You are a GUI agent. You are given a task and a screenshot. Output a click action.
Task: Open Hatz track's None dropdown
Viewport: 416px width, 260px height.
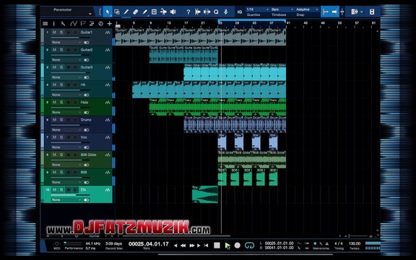point(66,113)
